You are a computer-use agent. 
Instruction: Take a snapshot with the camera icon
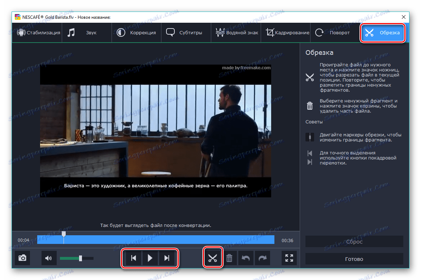point(22,258)
